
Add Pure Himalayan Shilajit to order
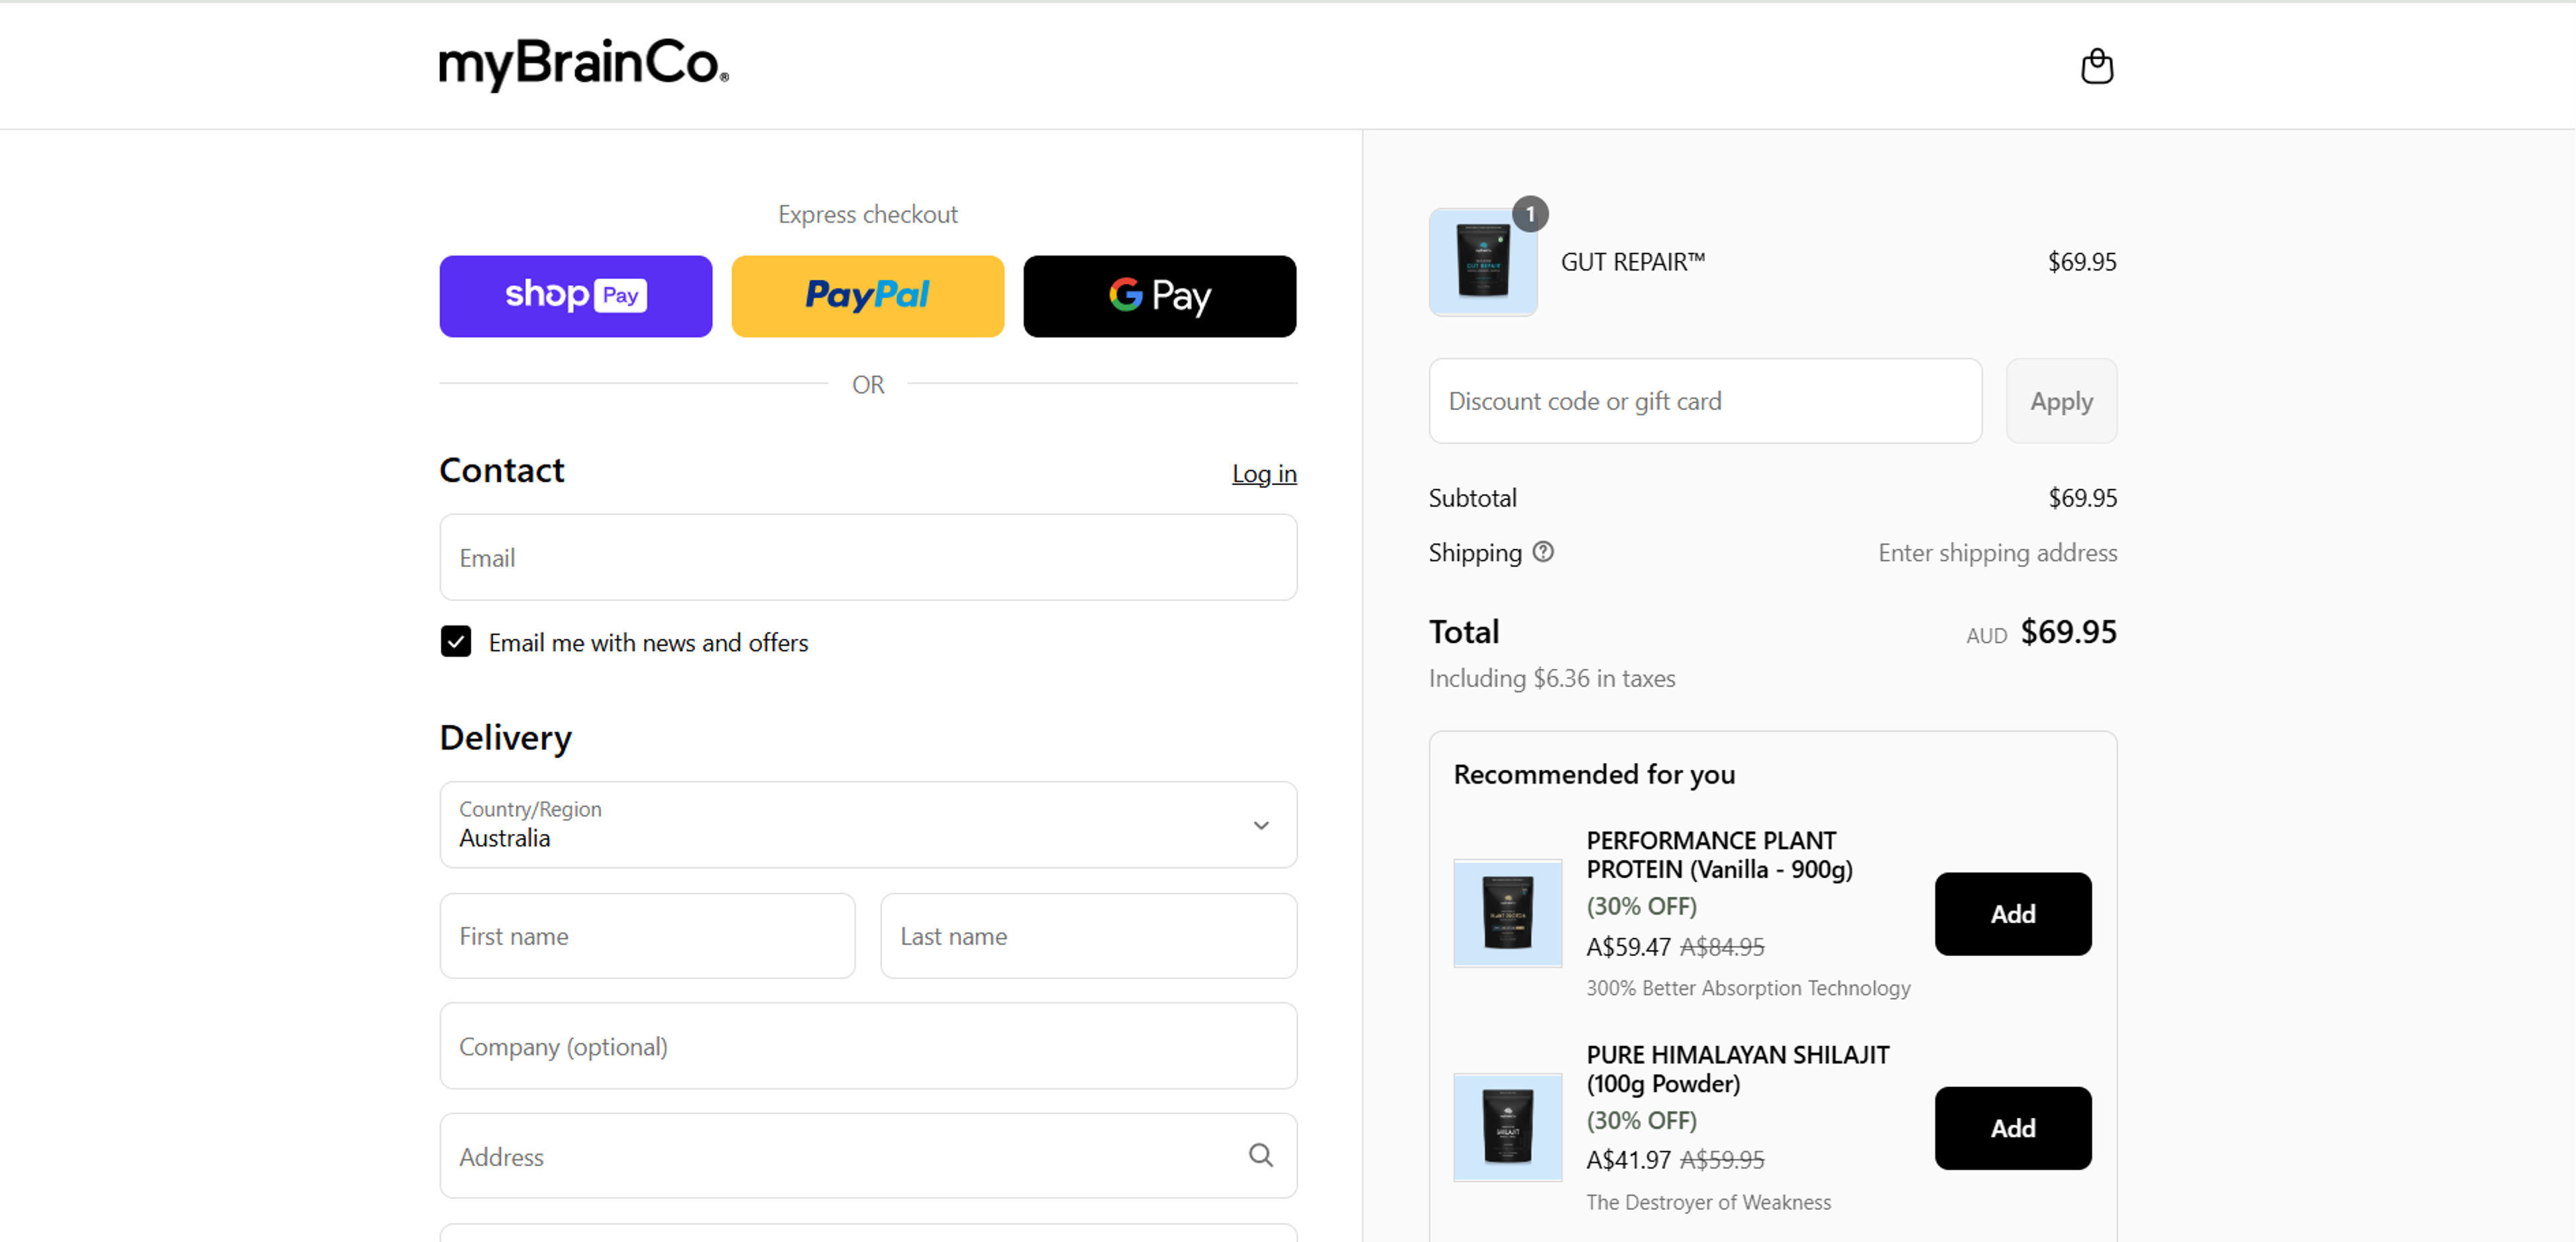pyautogui.click(x=2012, y=1127)
